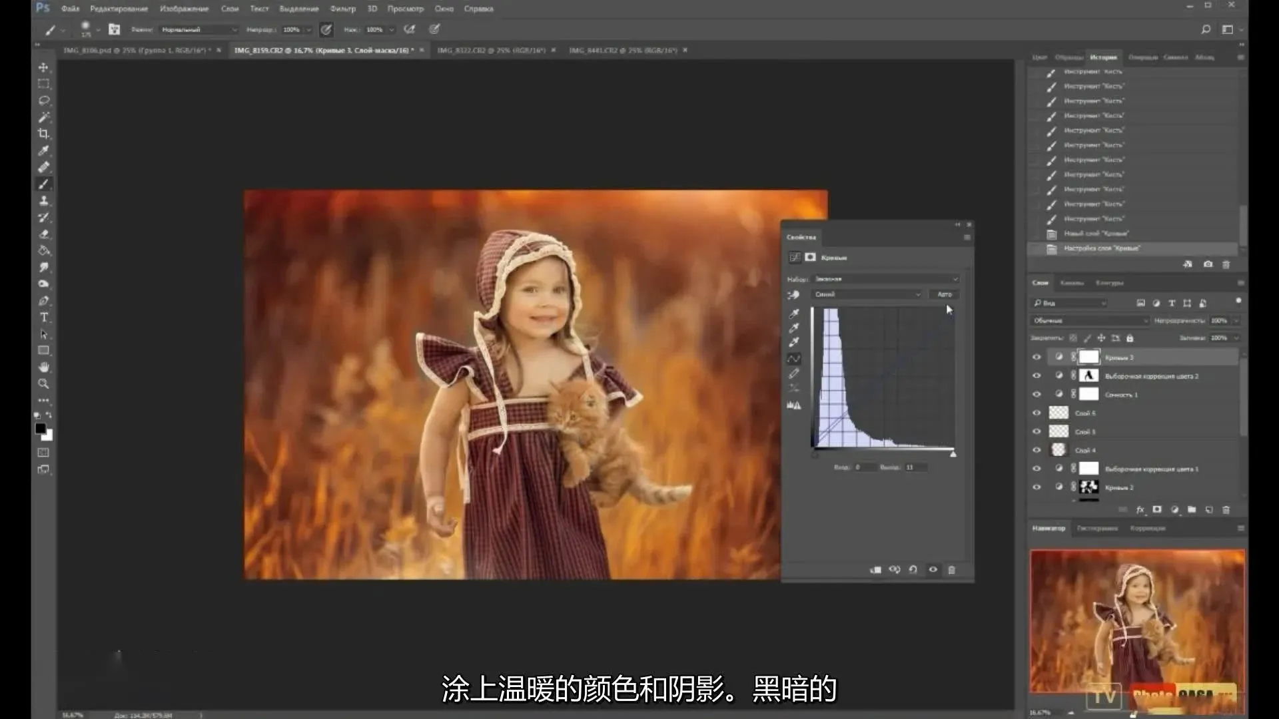This screenshot has width=1279, height=719.
Task: Open the Синий channel dropdown in Curves
Action: [x=867, y=294]
